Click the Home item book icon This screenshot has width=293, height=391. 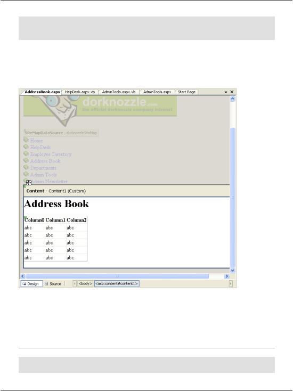point(26,140)
